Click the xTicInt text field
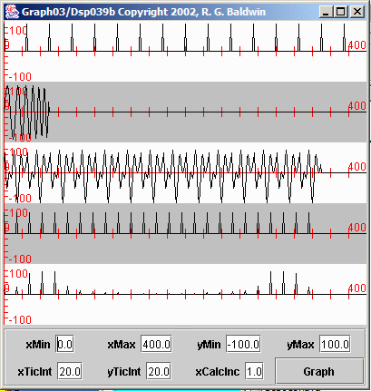Screen dimensions: 371x391 70,371
